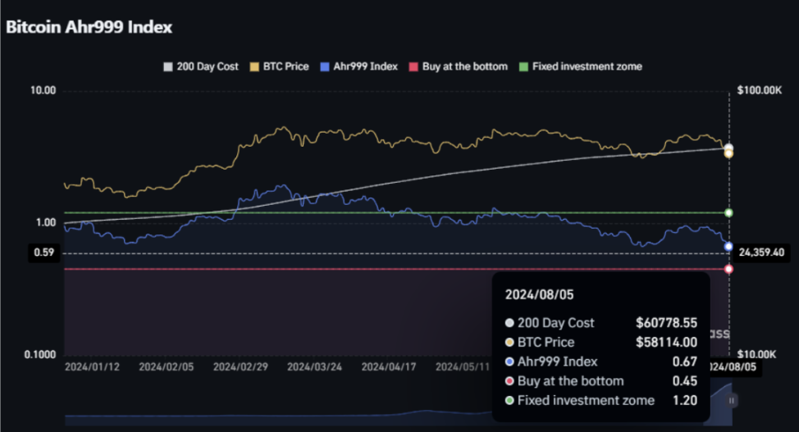
Task: Select the blue Ahr999 Index endpoint marker on the chart
Action: coord(728,246)
